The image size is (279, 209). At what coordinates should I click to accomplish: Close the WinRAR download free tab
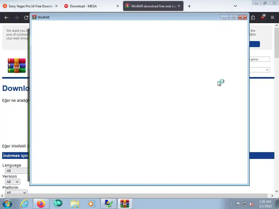179,6
